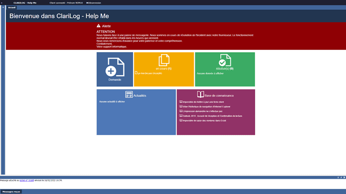Click the pin icon in the messages panel header

[338, 177]
